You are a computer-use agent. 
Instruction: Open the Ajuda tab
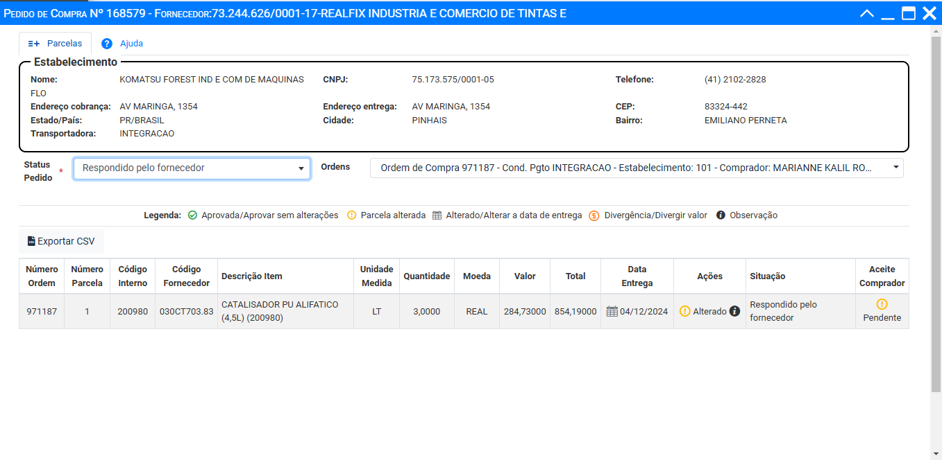(123, 43)
